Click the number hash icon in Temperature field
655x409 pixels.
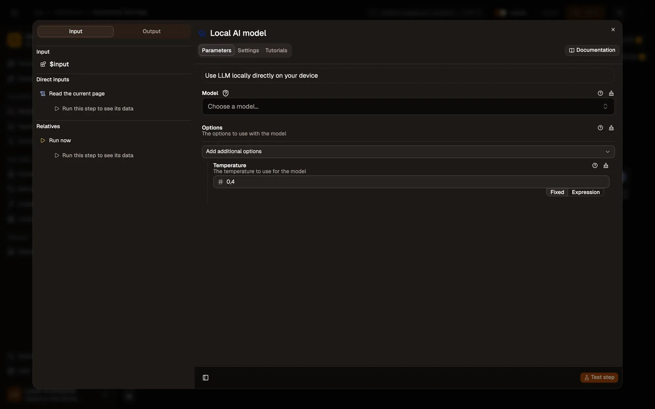click(220, 182)
